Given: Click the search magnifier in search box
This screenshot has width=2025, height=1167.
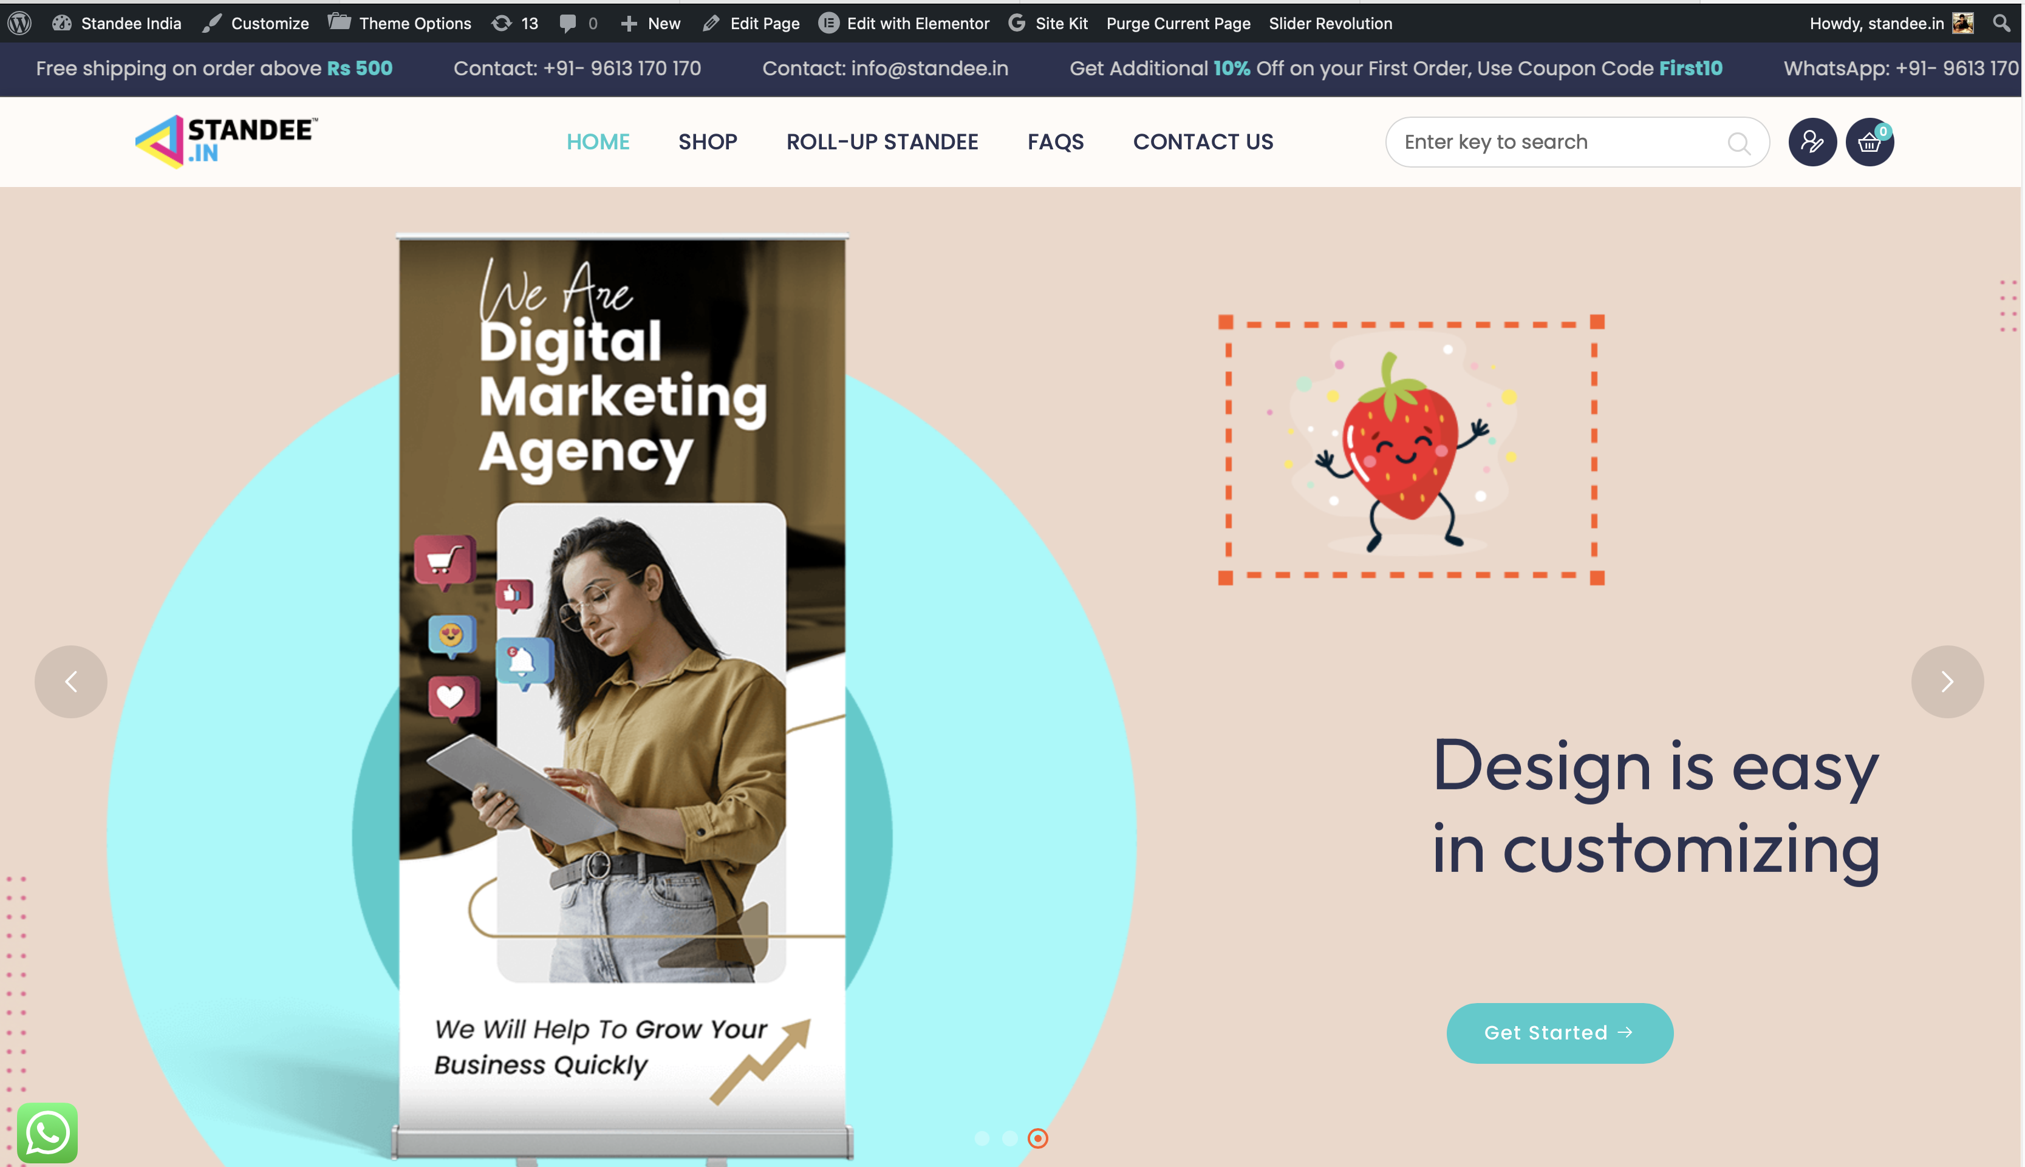Looking at the screenshot, I should 1739,143.
